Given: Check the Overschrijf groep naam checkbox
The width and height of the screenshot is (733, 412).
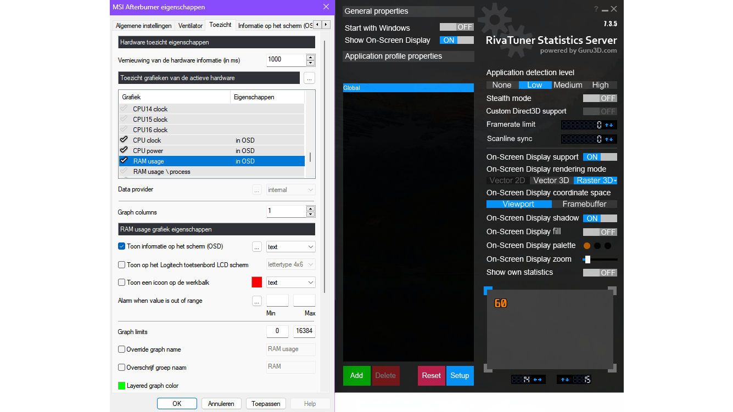Looking at the screenshot, I should pyautogui.click(x=122, y=368).
